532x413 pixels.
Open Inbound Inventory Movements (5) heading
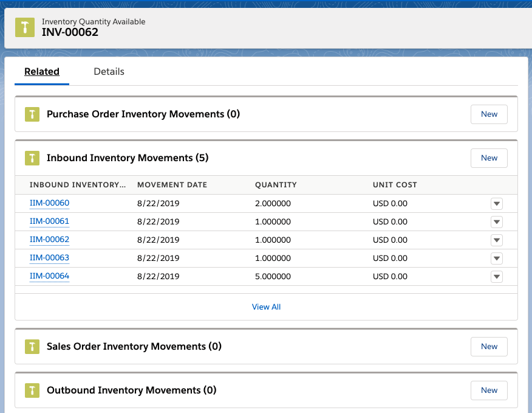(x=128, y=158)
